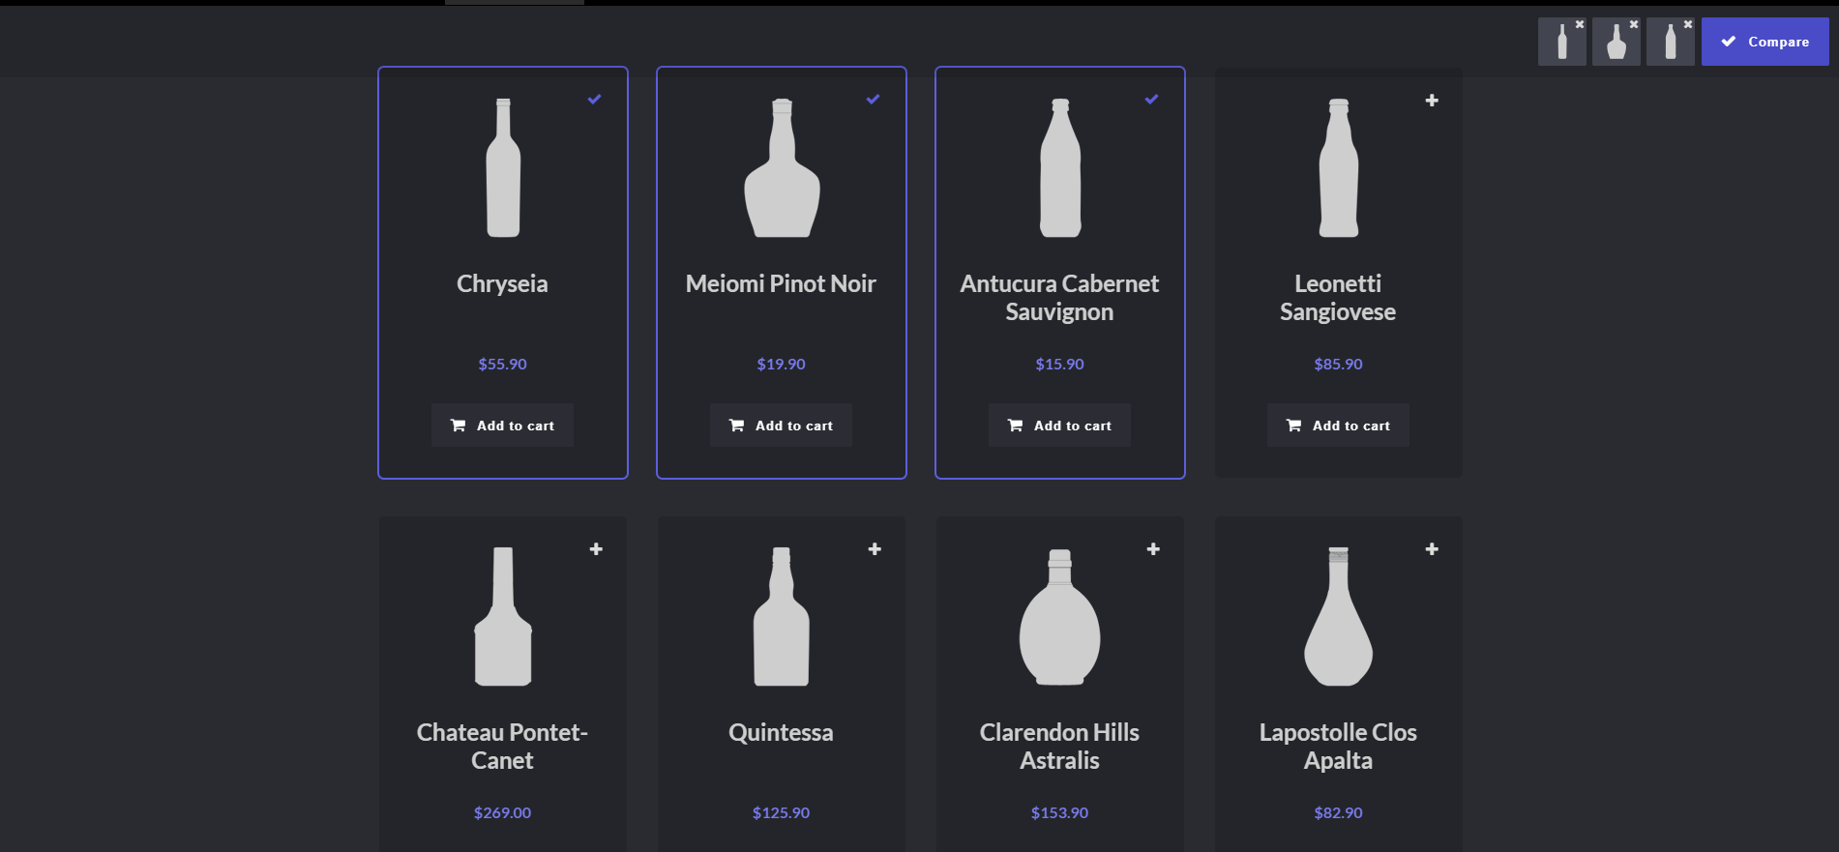Uncheck Chryseia from comparison
The image size is (1839, 852).
(595, 100)
